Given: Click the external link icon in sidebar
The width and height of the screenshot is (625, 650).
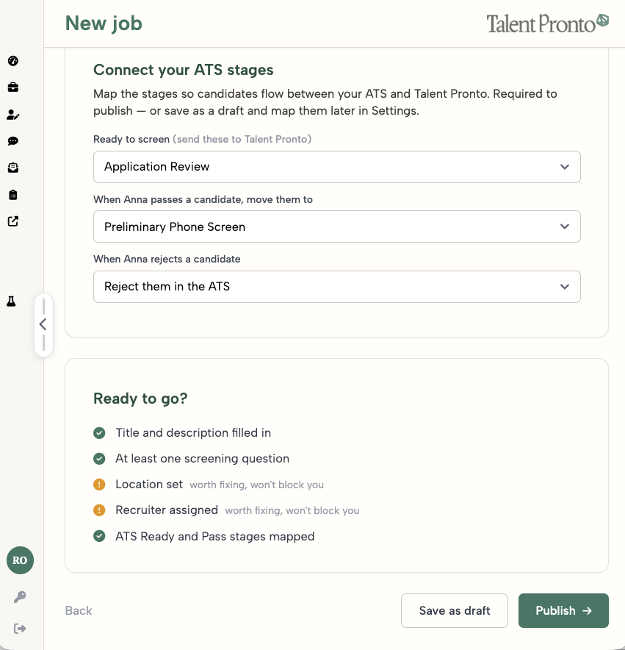Looking at the screenshot, I should point(12,221).
